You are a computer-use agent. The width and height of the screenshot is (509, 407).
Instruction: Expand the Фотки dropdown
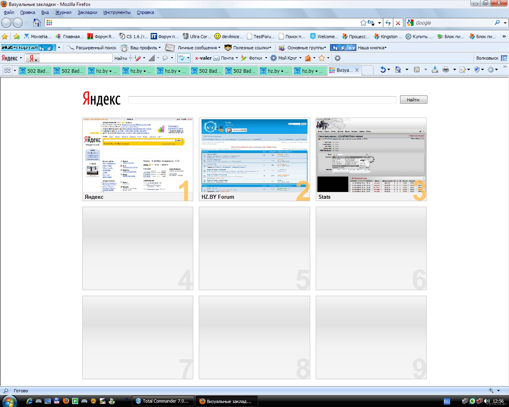point(266,58)
